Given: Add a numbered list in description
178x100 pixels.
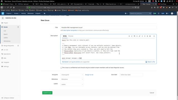Looking at the screenshot, I should 145,36.
